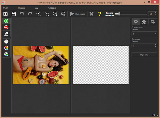Open the Справка menu

[x=52, y=8]
